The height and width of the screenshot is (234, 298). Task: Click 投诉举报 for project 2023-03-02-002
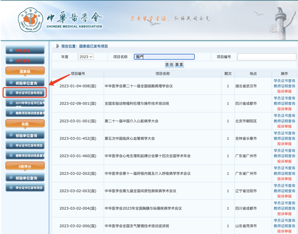(x=284, y=179)
